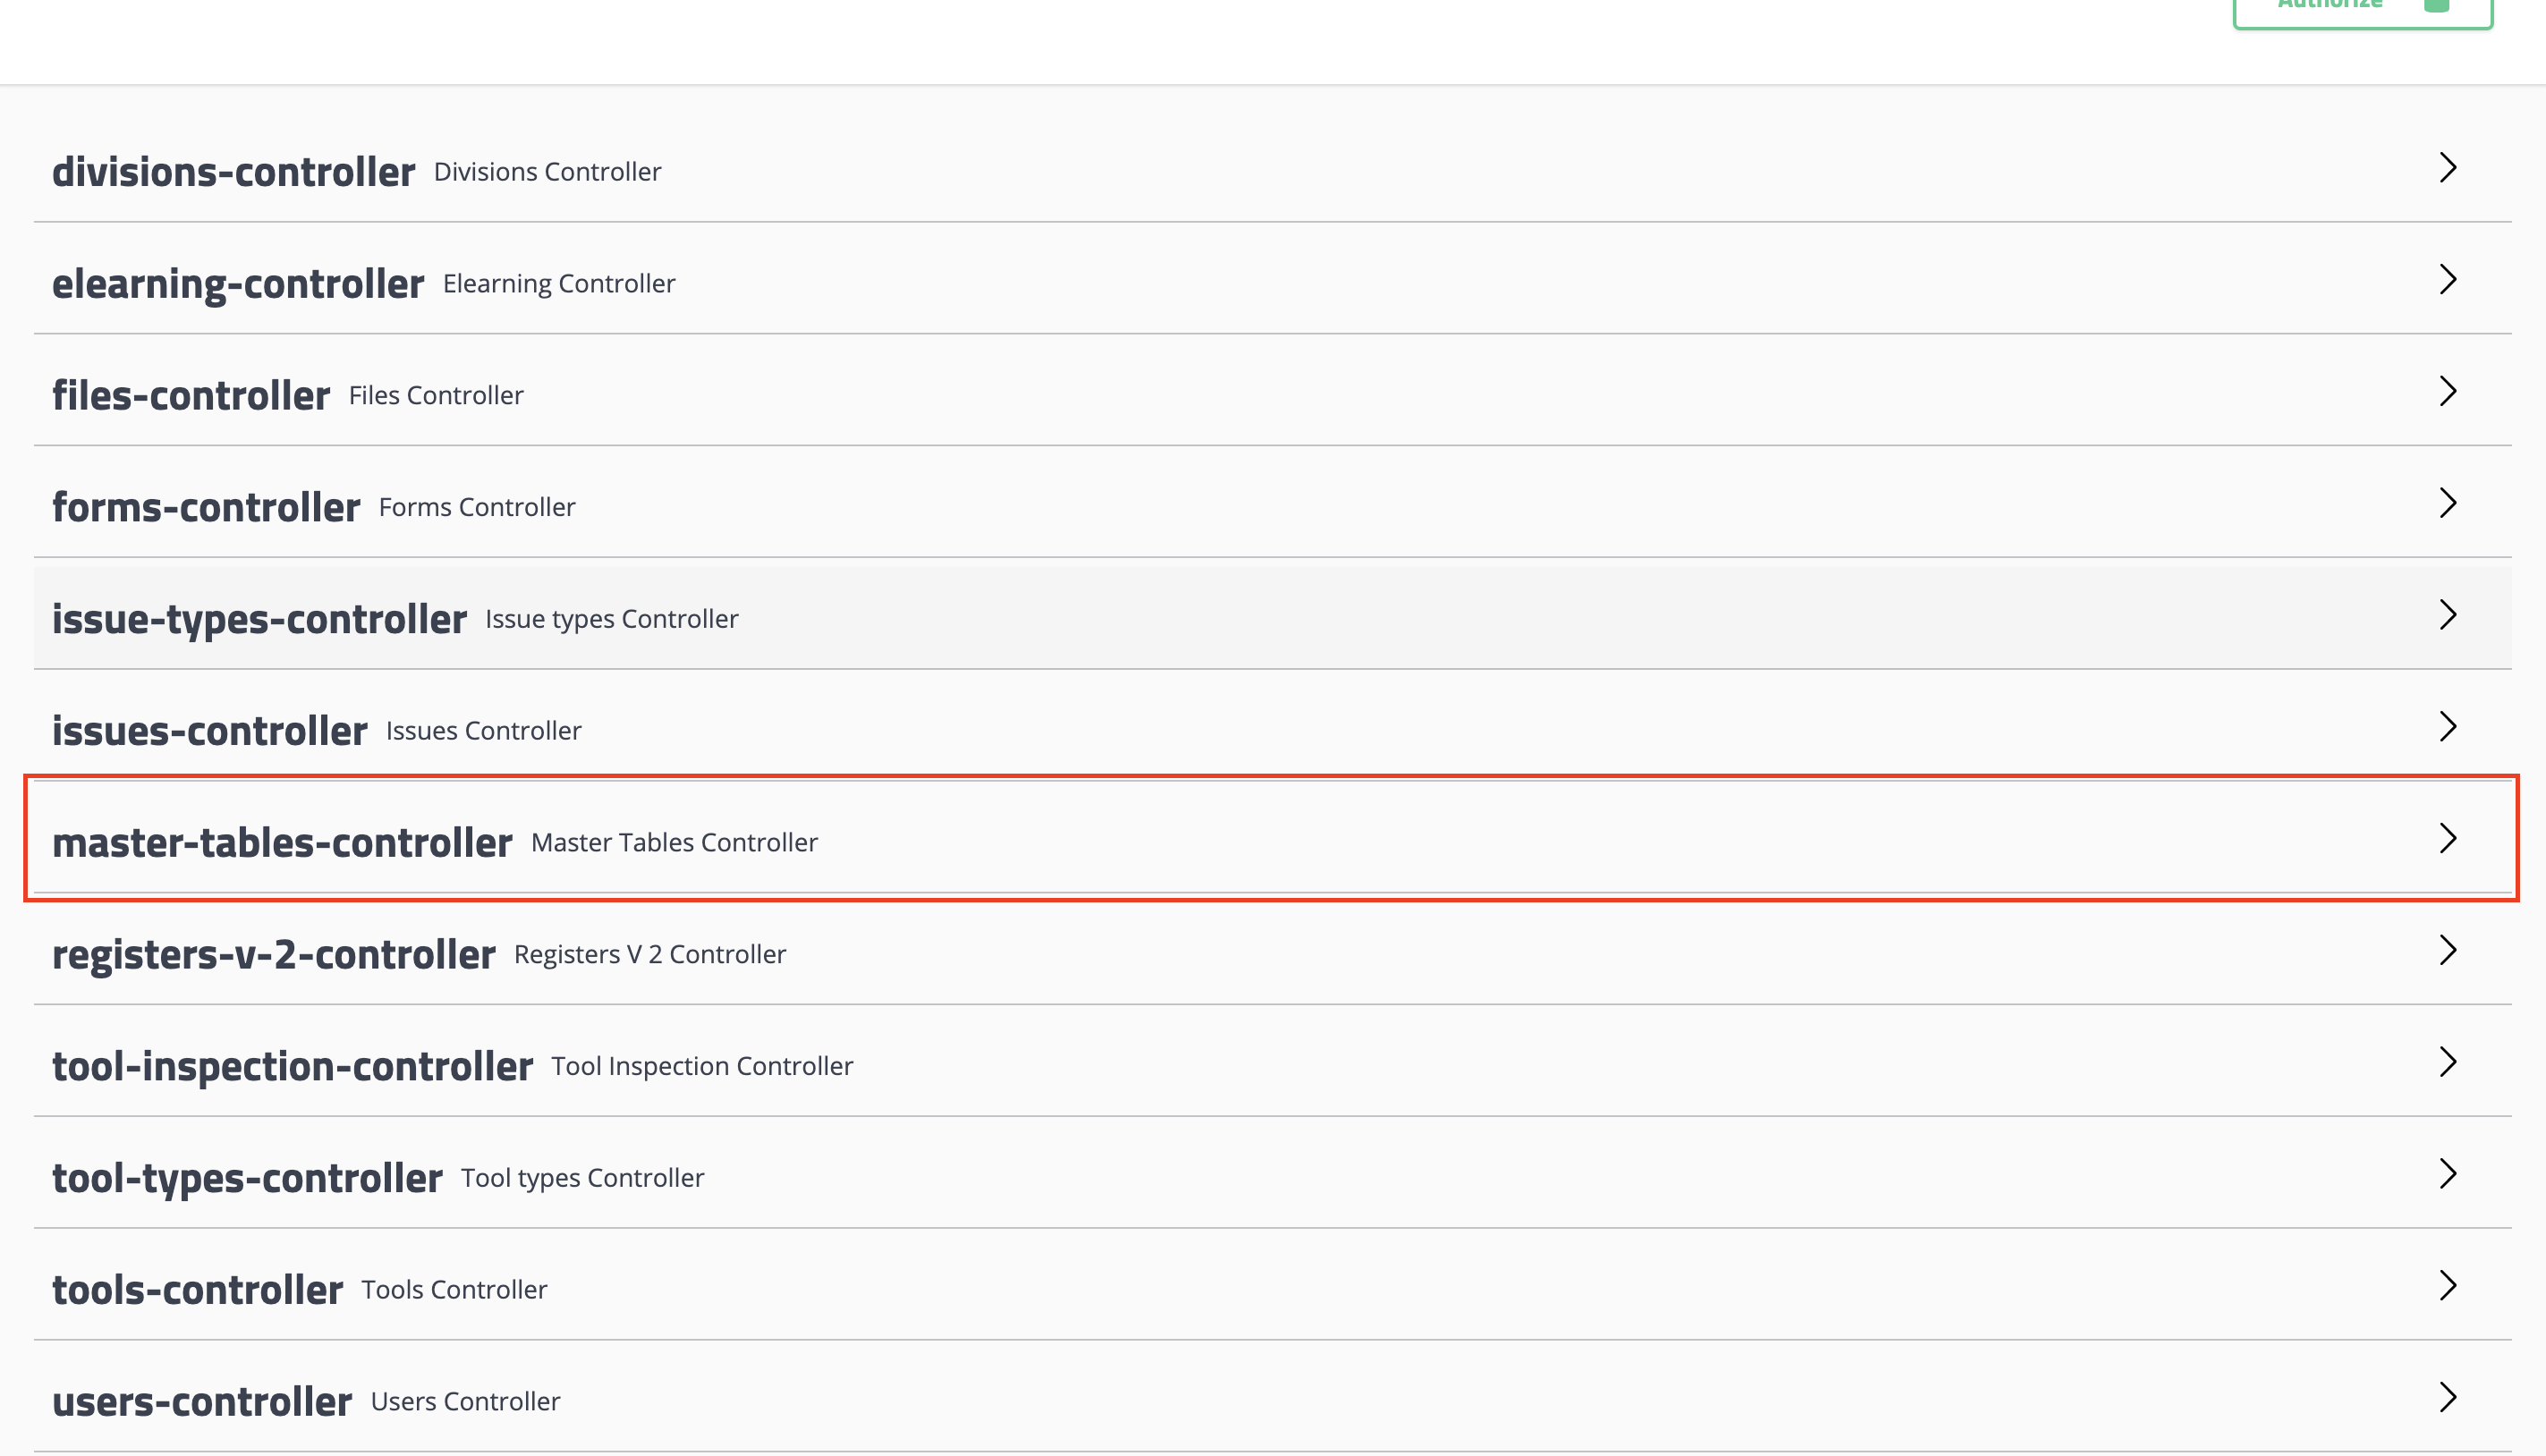Expand tool-inspection-controller chevron arrow

[x=2447, y=1062]
